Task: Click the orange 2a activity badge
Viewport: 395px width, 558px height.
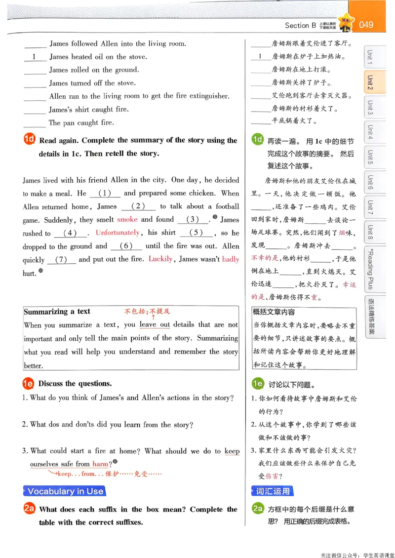Action: 28,509
